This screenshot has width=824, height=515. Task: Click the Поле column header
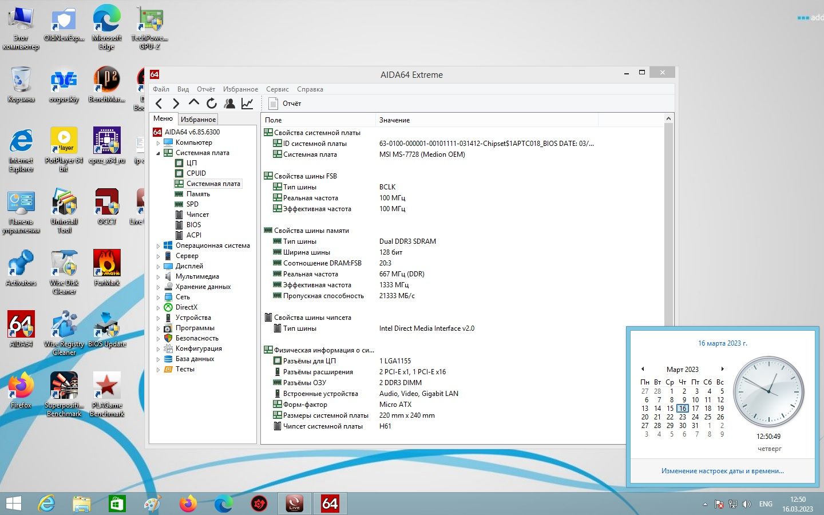click(x=319, y=120)
